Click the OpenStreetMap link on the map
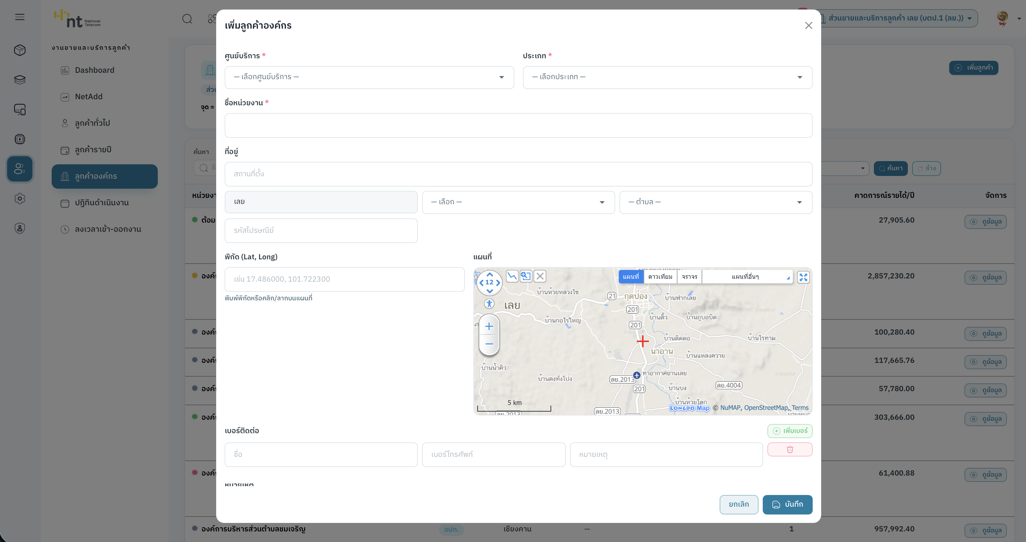Image resolution: width=1026 pixels, height=542 pixels. pyautogui.click(x=766, y=408)
